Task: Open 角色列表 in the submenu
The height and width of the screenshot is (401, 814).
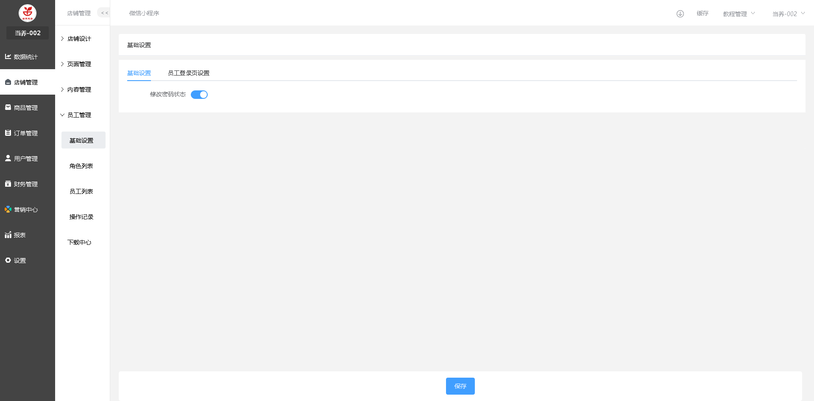Action: (x=81, y=166)
